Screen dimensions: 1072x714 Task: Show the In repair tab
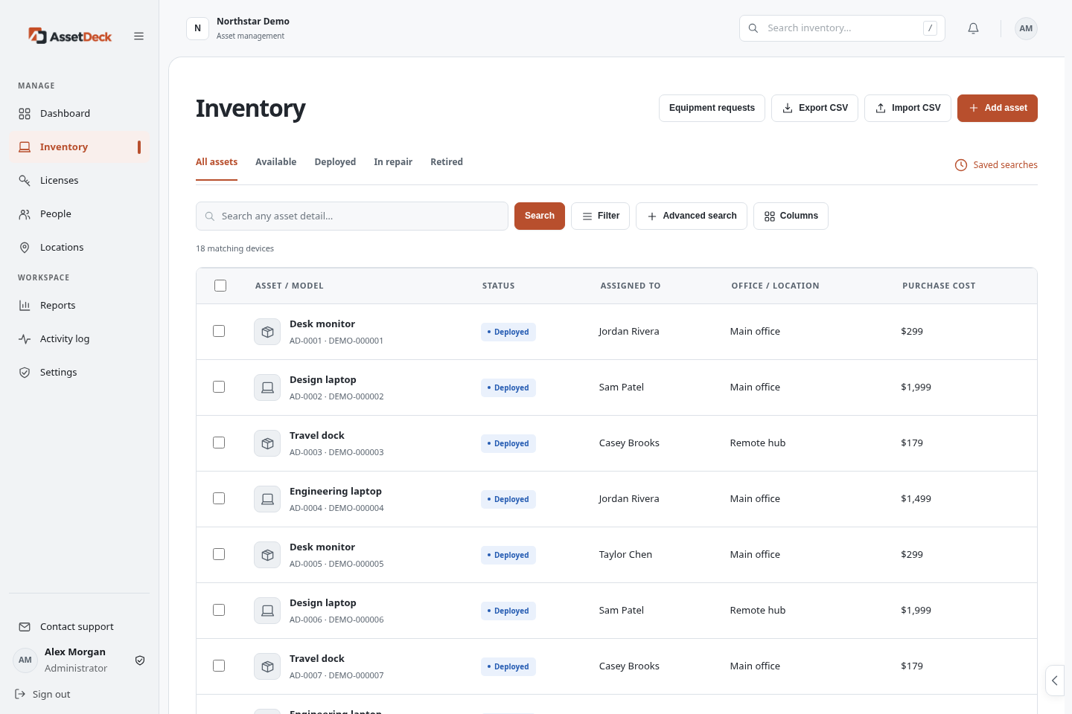393,162
